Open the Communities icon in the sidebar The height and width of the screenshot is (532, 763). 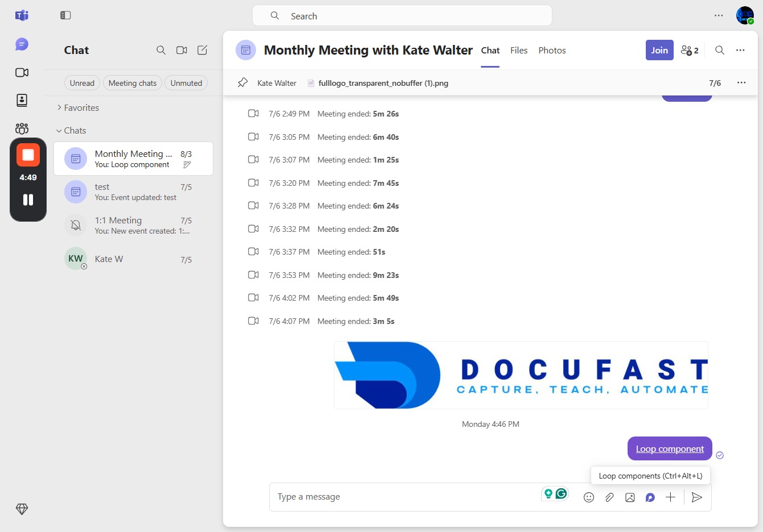22,128
